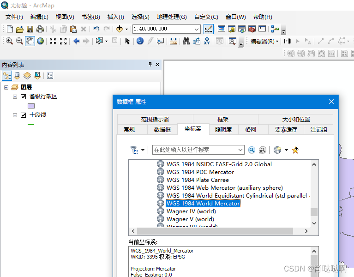354x277 pixels.
Task: Open the globe new coordinate system dropdown
Action: [x=286, y=150]
